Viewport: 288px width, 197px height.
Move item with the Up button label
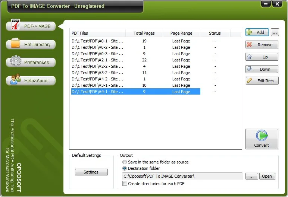point(265,57)
